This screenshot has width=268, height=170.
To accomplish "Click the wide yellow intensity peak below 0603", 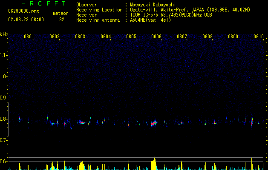I will (82, 166).
